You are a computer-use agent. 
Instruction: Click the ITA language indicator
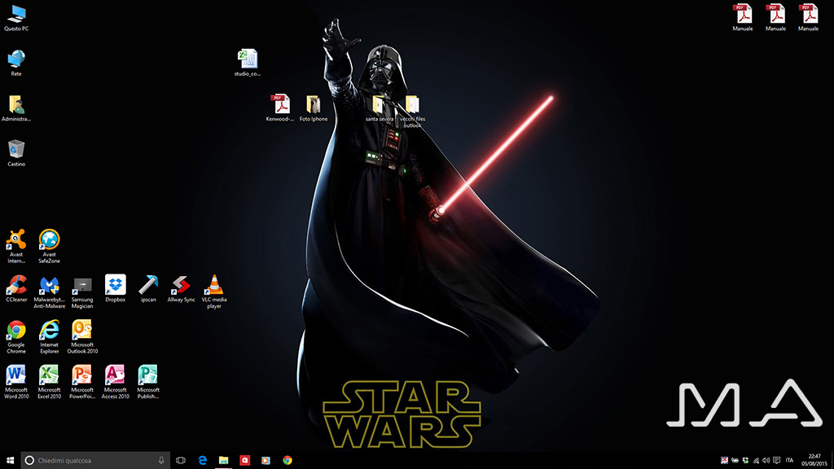(789, 461)
